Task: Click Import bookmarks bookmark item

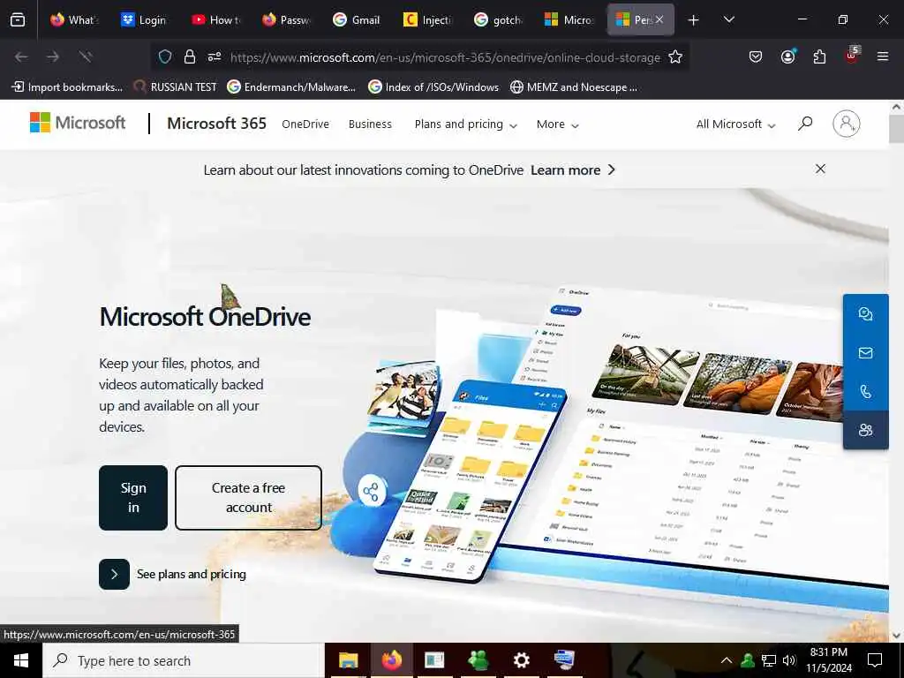Action: pyautogui.click(x=67, y=87)
